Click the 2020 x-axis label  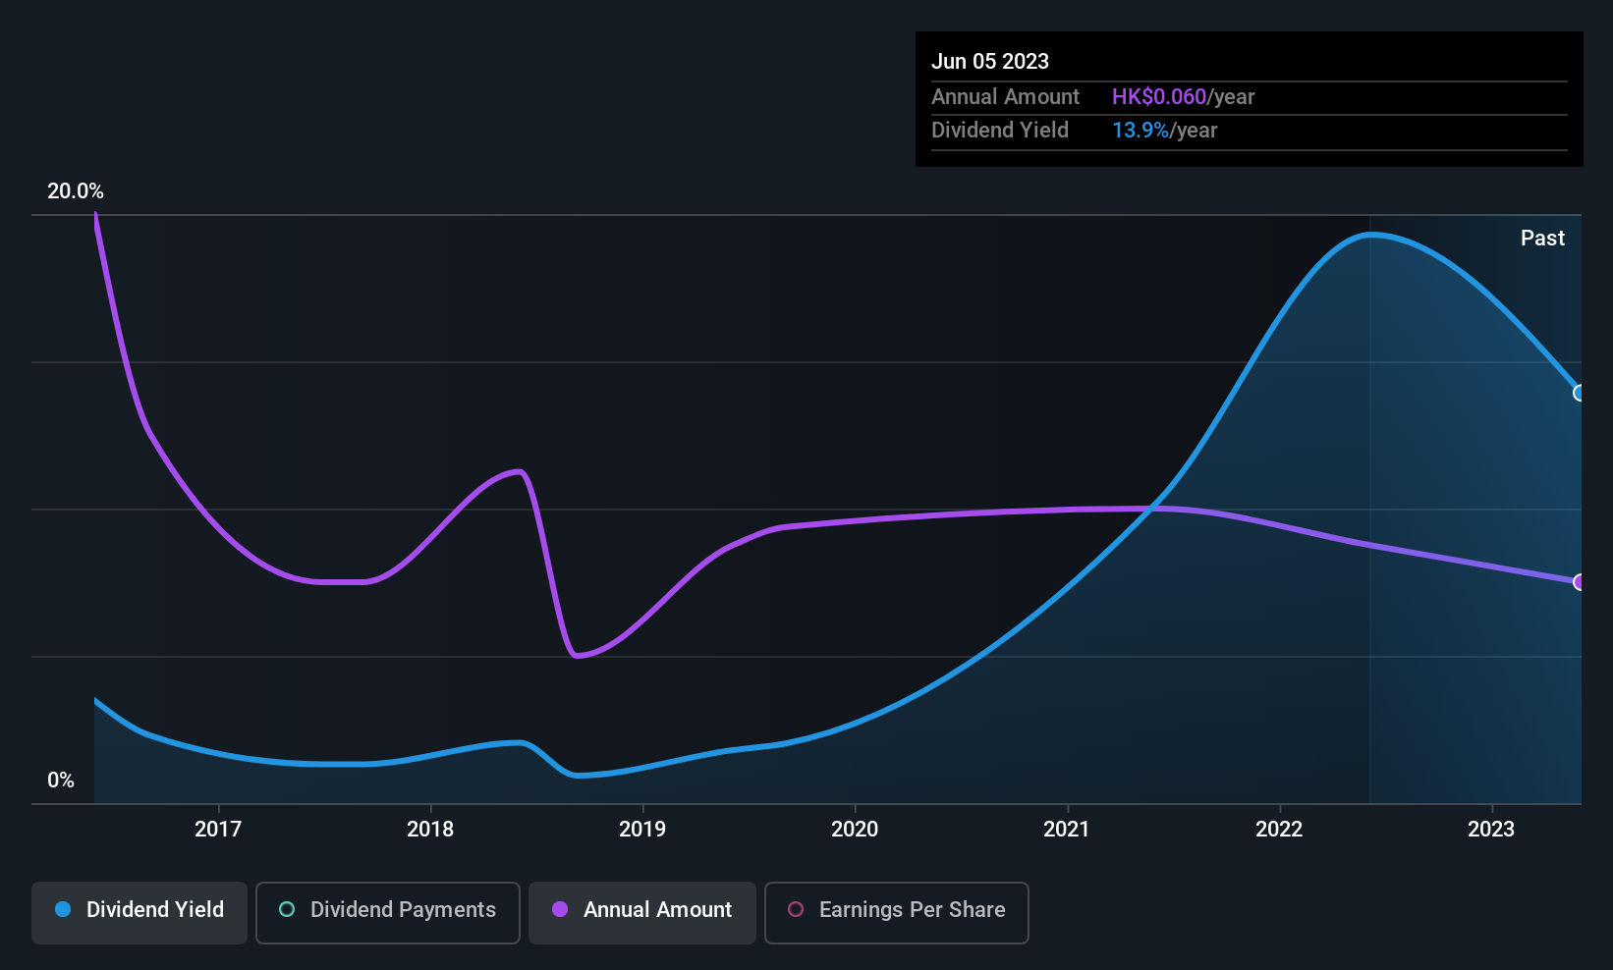(x=855, y=829)
